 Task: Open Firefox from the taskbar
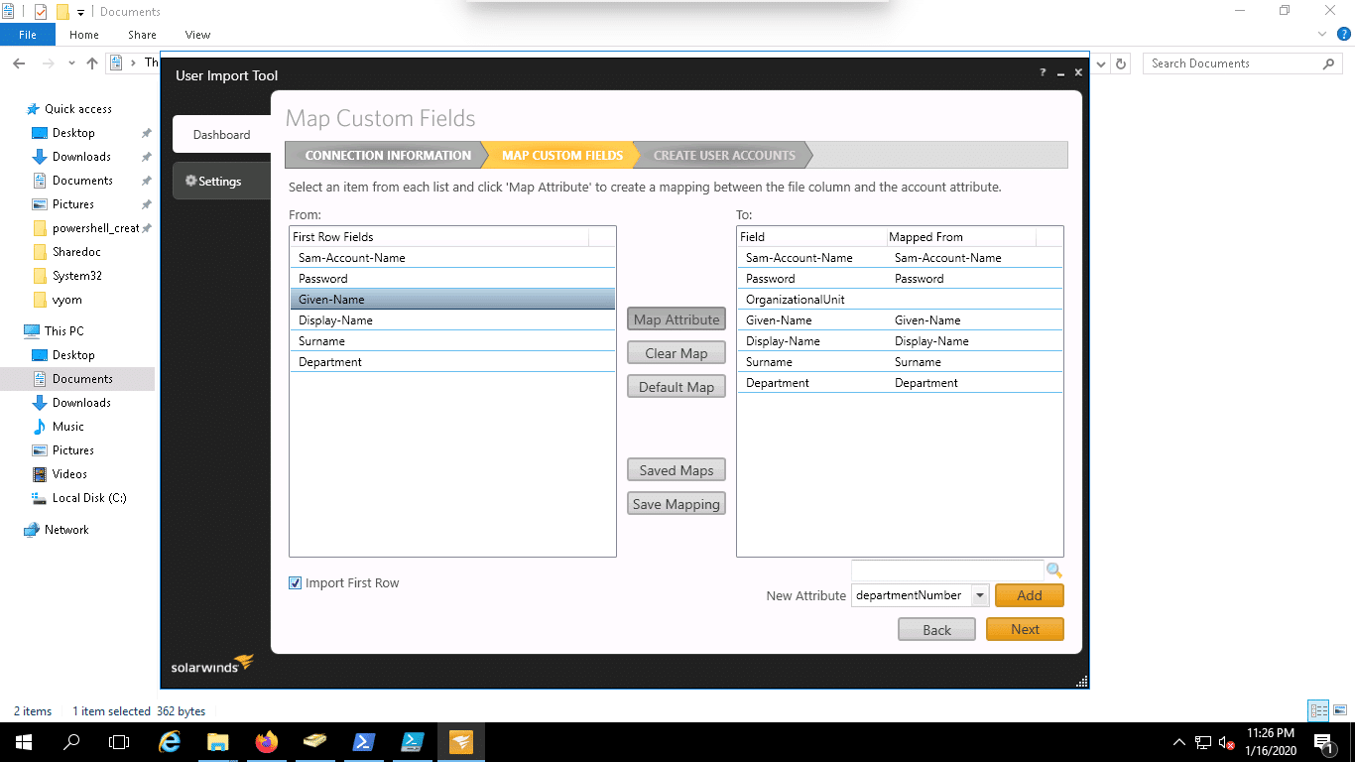pos(266,742)
